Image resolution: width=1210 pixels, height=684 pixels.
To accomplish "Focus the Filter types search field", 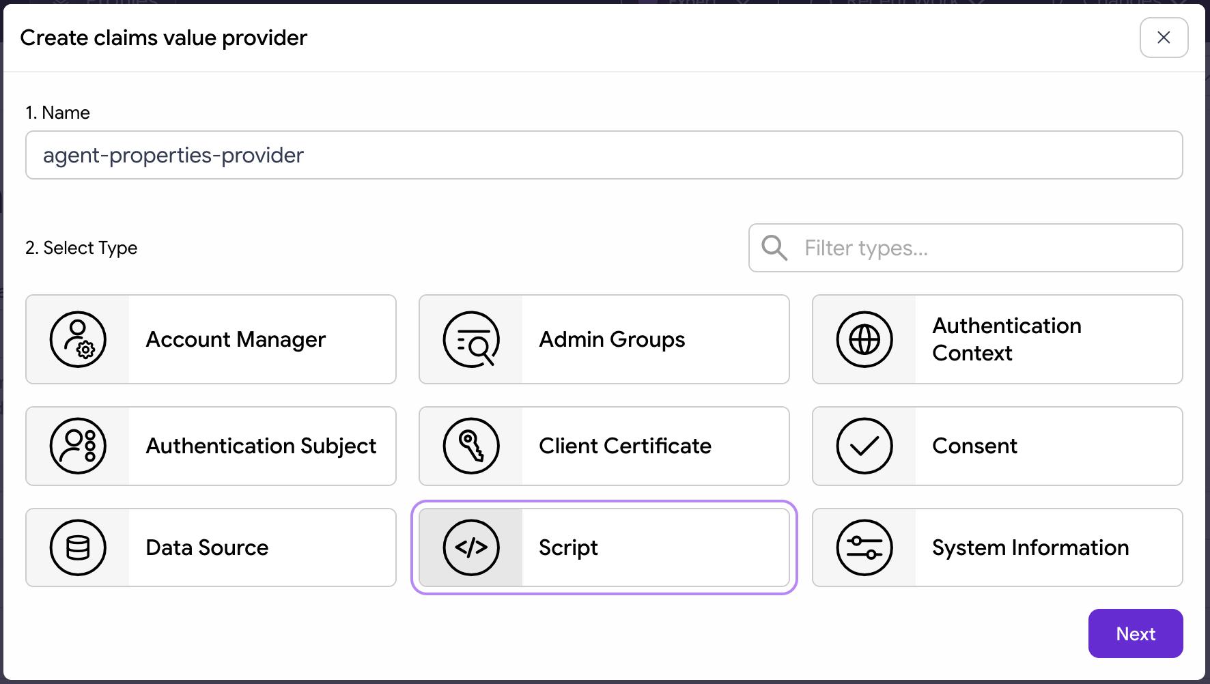I will (966, 248).
